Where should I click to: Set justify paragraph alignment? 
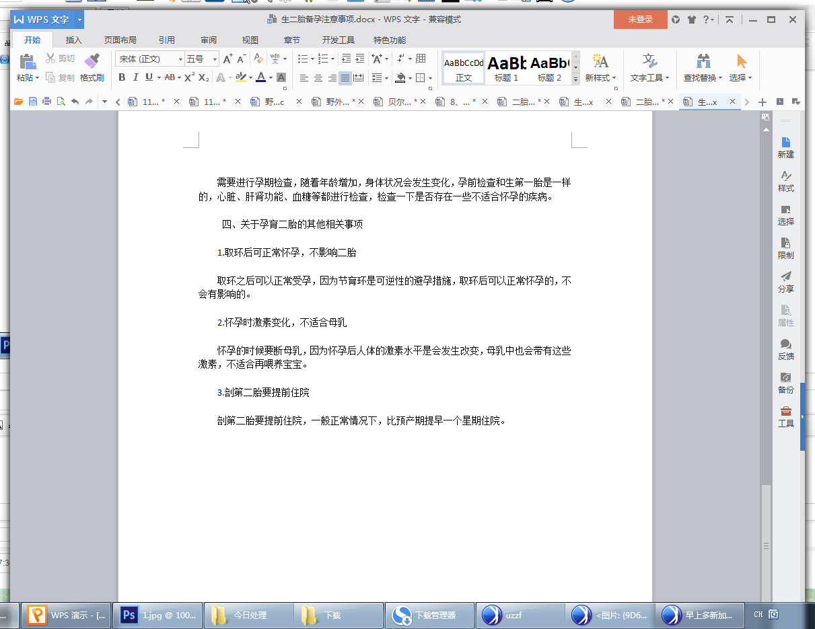(x=345, y=78)
